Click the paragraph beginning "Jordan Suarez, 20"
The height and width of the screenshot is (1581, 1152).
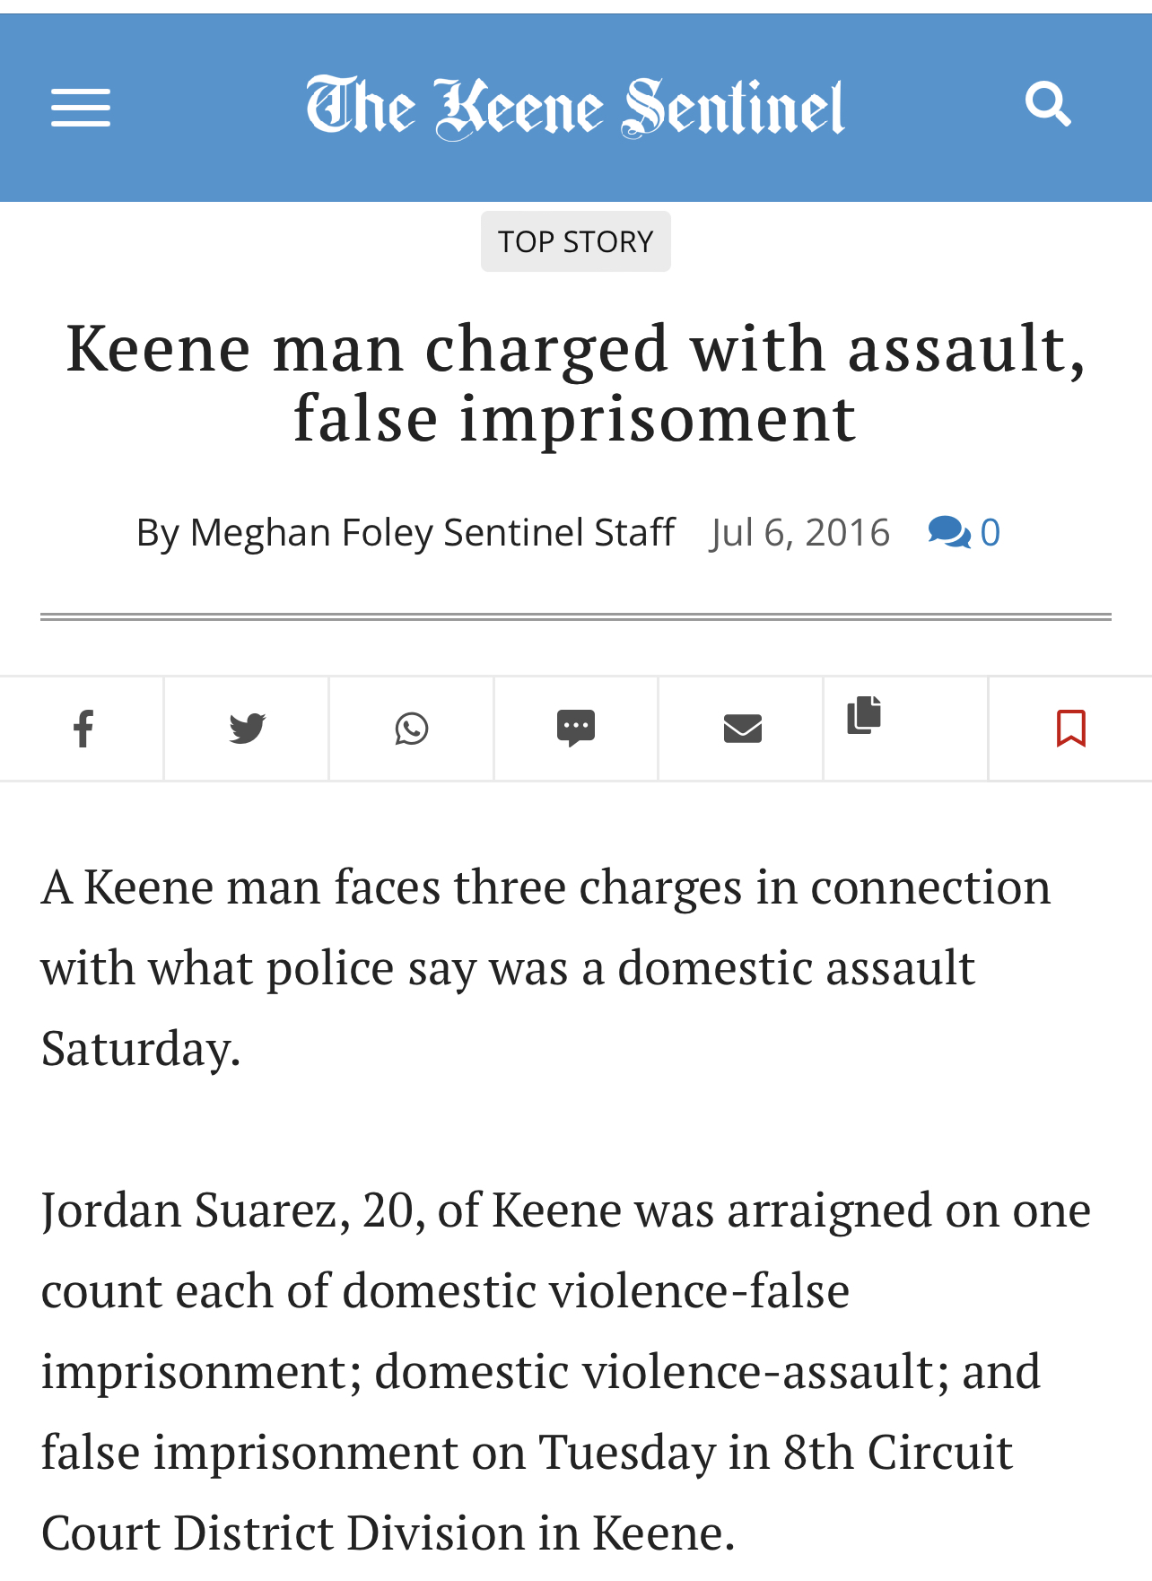pyautogui.click(x=565, y=1370)
